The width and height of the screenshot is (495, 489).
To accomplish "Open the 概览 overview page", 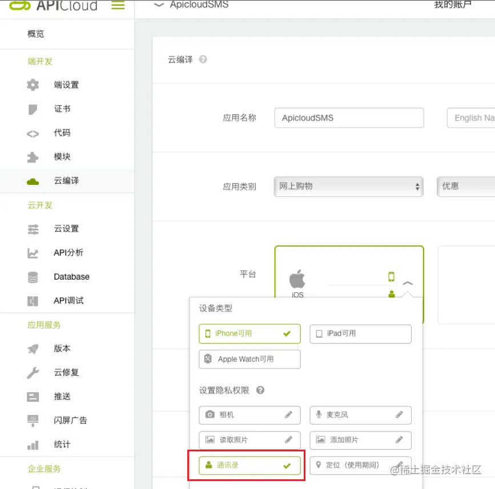I will point(34,34).
